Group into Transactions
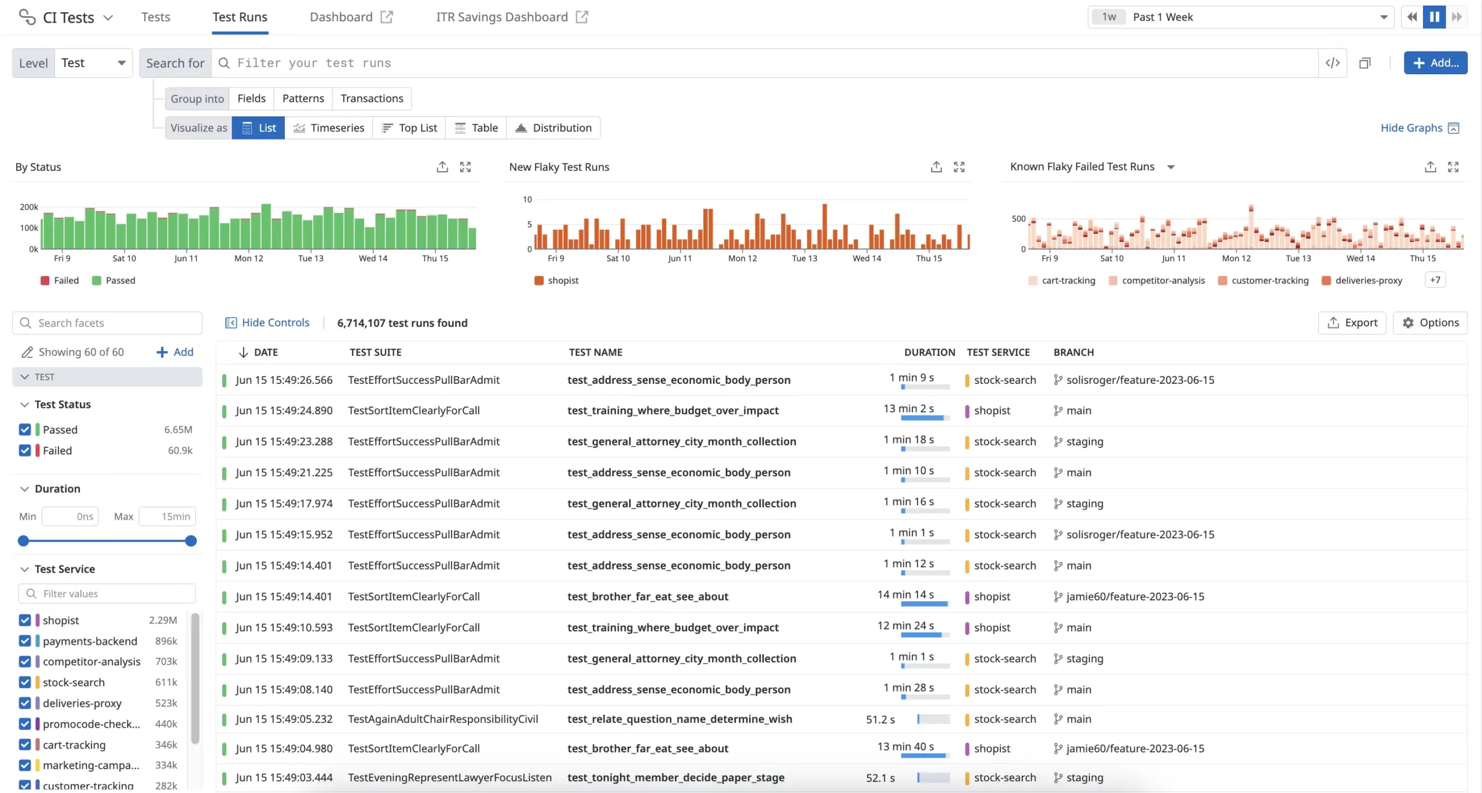The height and width of the screenshot is (793, 1482). [372, 98]
